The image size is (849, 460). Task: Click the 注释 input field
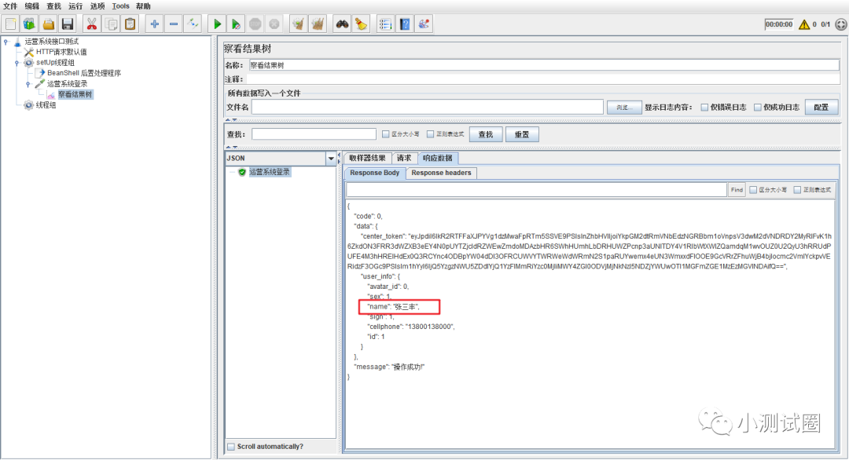(x=544, y=79)
